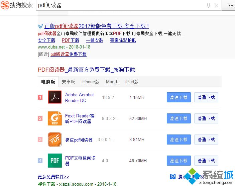Open 正版pdf阅读器2017新版免费下载 result link
Image resolution: width=235 pixels, height=186 pixels.
tap(97, 26)
